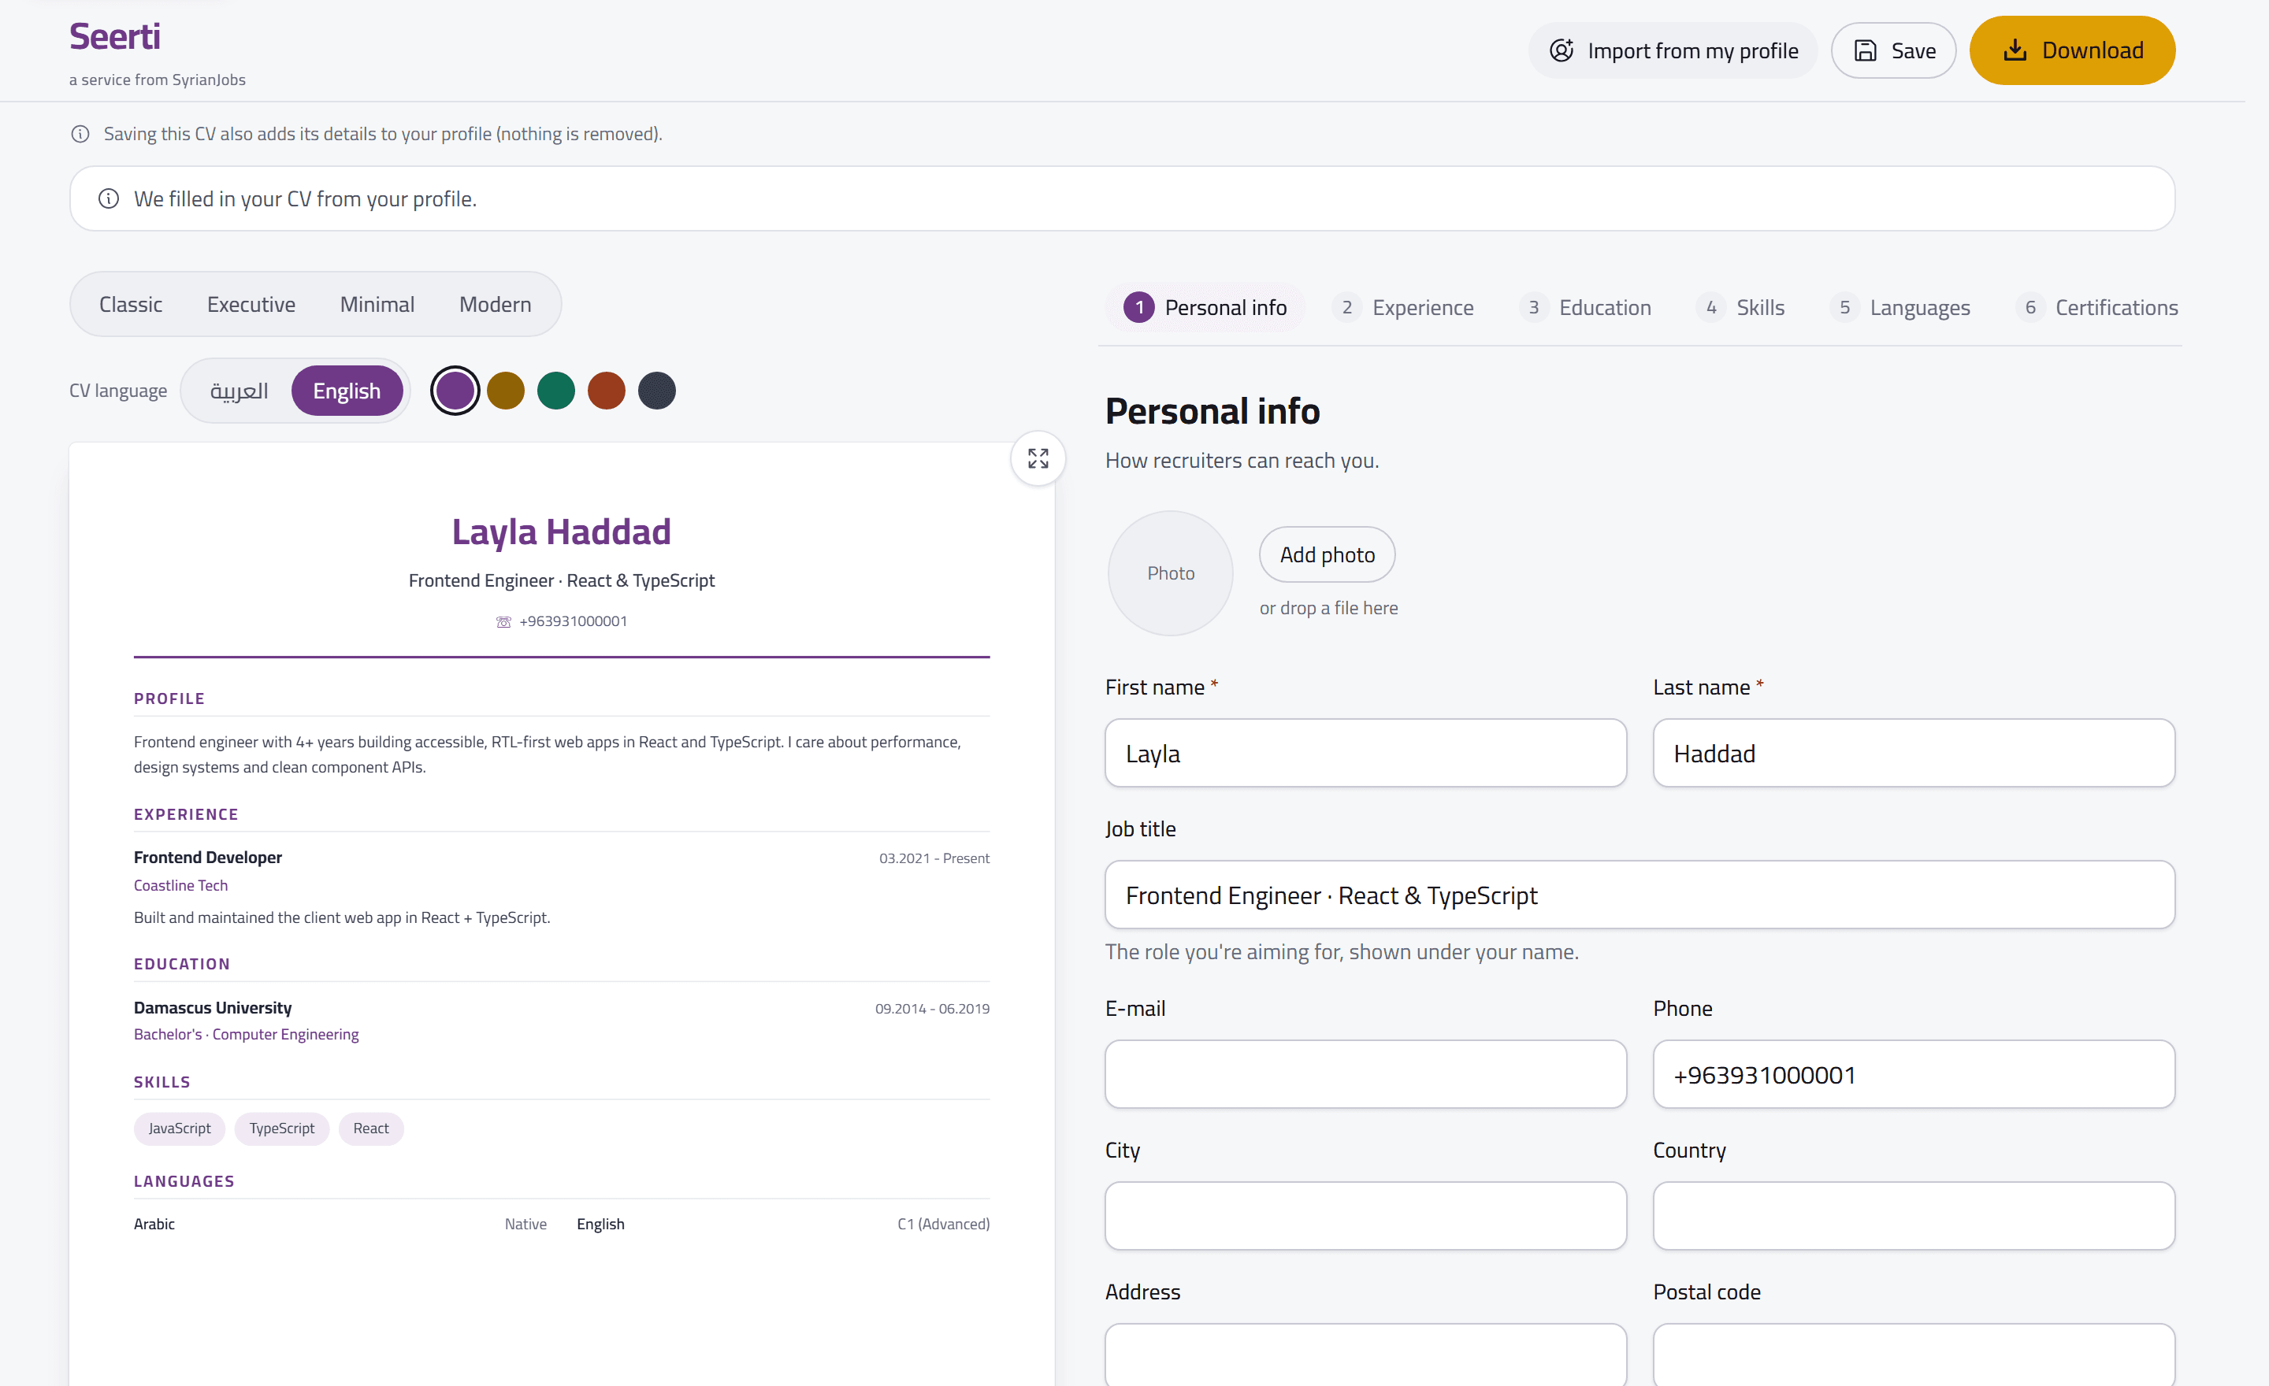The width and height of the screenshot is (2269, 1386).
Task: Click the circular Photo placeholder
Action: click(x=1171, y=573)
